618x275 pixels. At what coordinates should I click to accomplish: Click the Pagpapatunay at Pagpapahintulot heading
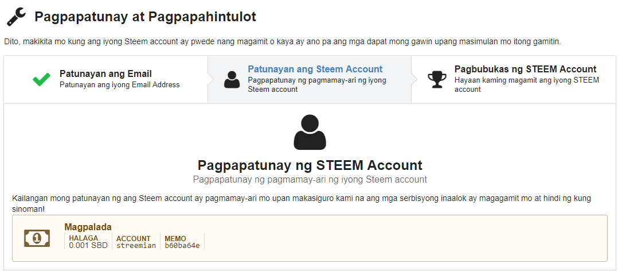tap(146, 17)
